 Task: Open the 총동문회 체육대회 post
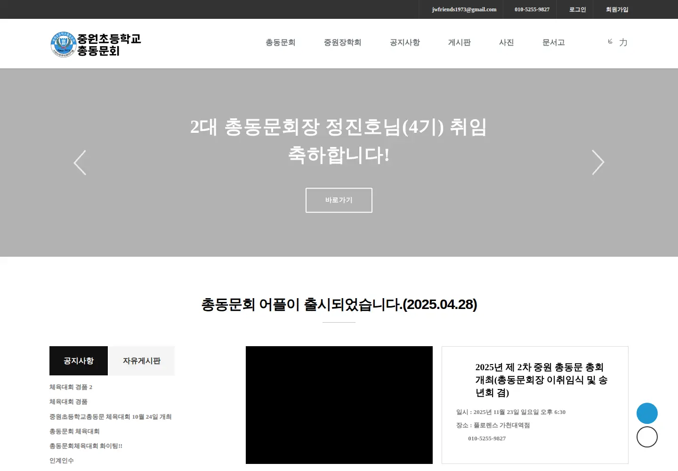pyautogui.click(x=74, y=431)
